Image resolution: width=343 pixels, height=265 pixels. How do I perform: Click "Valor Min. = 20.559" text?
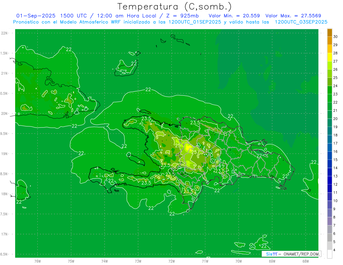pos(234,16)
